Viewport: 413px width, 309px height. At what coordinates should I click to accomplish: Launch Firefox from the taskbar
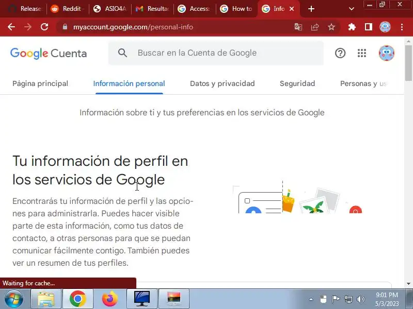coord(110,299)
